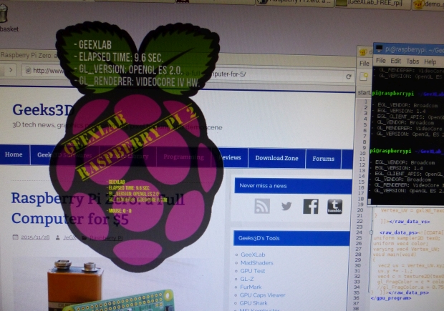
Task: Open the Raspberry Pi Zero article headline
Action: pos(97,208)
